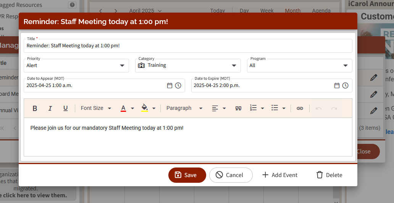The image size is (394, 203).
Task: Open time picker for Date to Appear
Action: (x=178, y=85)
